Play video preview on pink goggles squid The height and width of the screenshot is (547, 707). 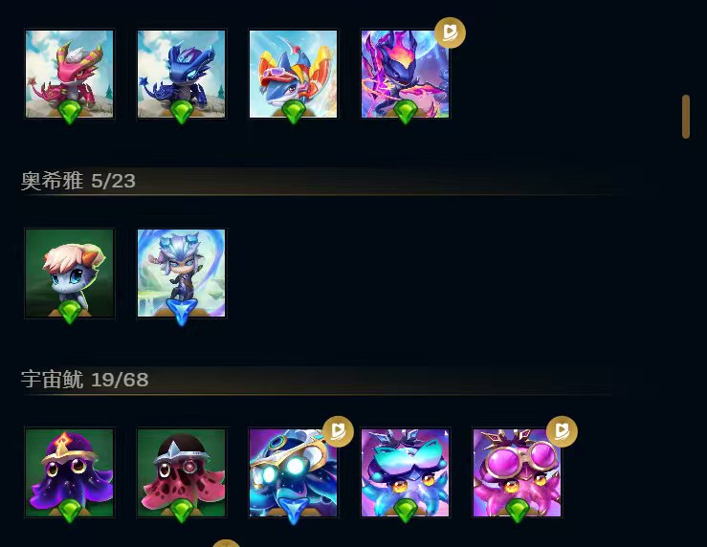click(x=562, y=431)
